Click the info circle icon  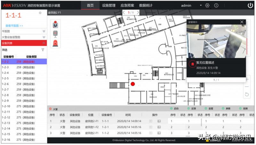pos(216,5)
